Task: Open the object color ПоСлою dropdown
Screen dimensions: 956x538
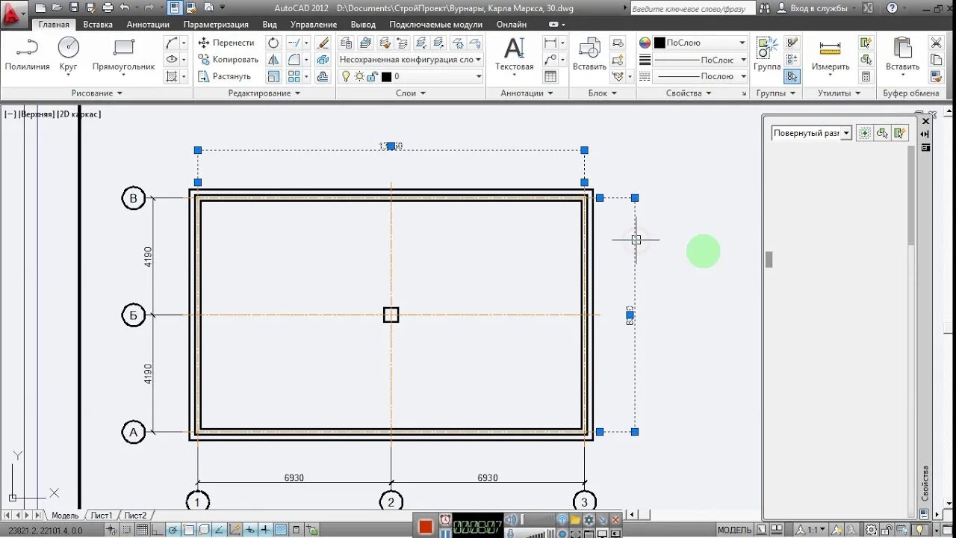Action: [x=700, y=43]
